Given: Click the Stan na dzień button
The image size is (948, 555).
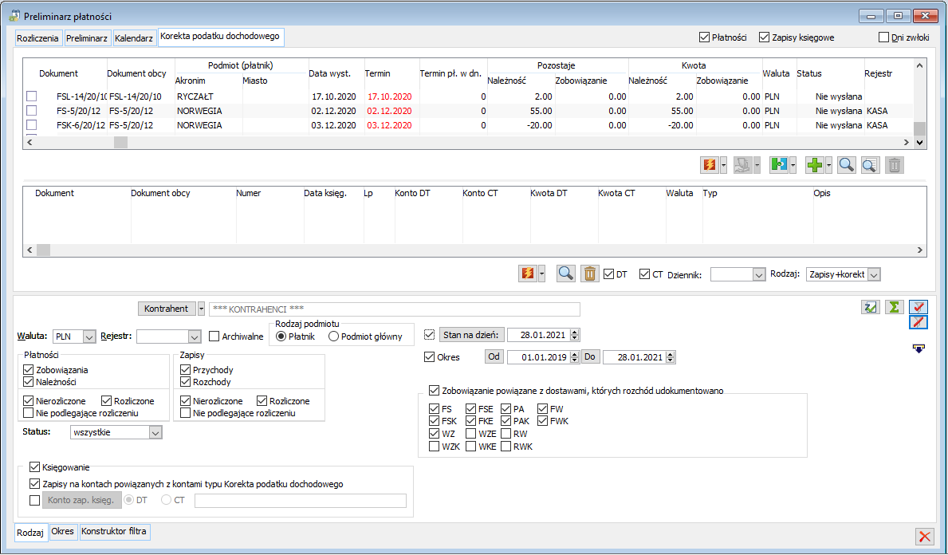Looking at the screenshot, I should click(x=471, y=335).
